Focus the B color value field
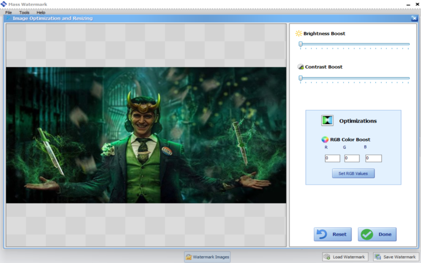421x263 pixels. pos(374,158)
